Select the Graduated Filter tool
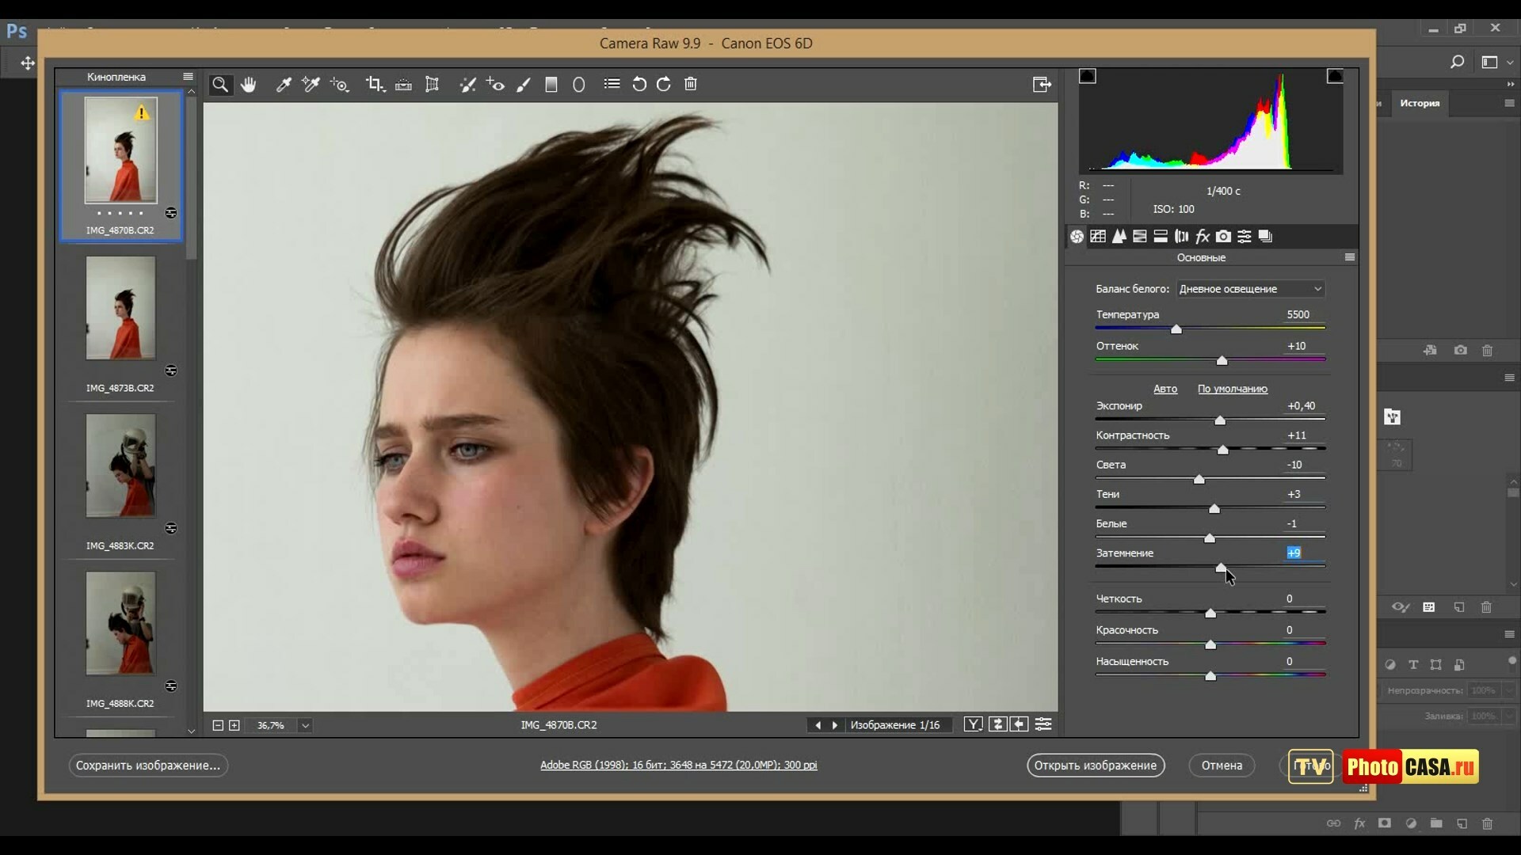1521x855 pixels. tap(551, 85)
